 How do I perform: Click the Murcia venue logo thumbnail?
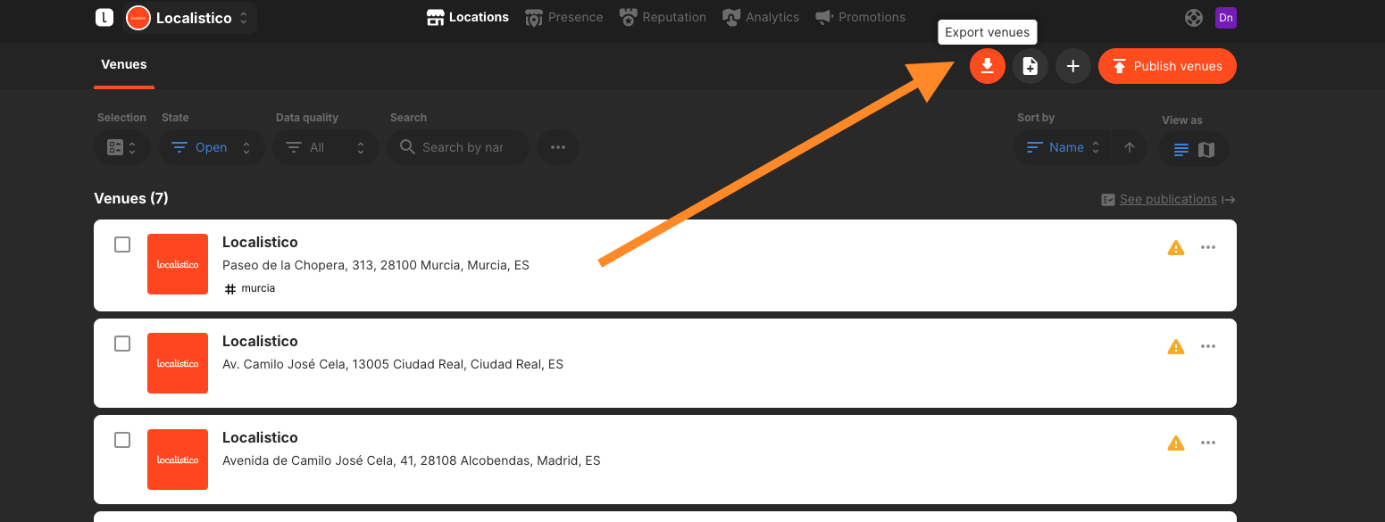pyautogui.click(x=178, y=264)
